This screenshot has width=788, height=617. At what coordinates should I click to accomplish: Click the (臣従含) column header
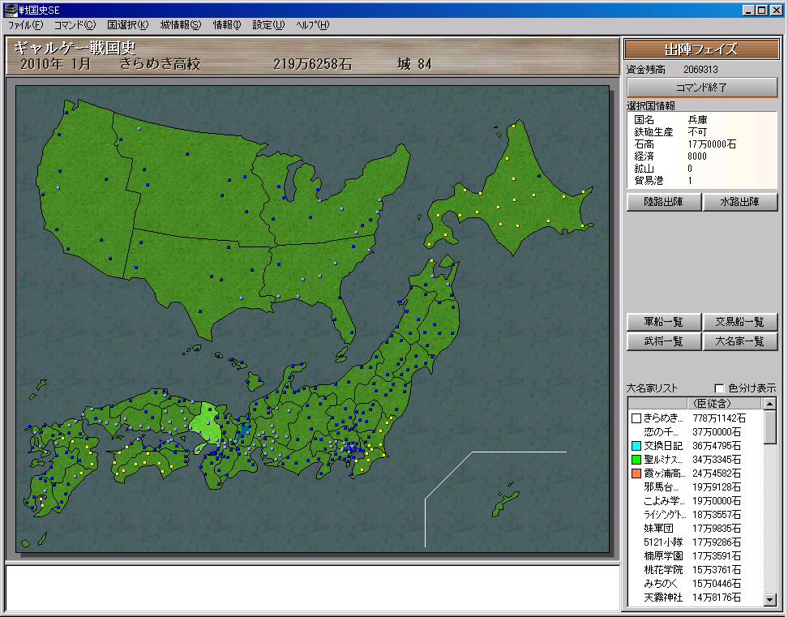[x=724, y=404]
